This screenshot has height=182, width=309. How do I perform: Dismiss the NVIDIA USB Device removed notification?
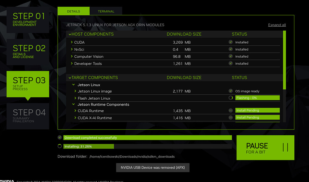[x=153, y=167]
